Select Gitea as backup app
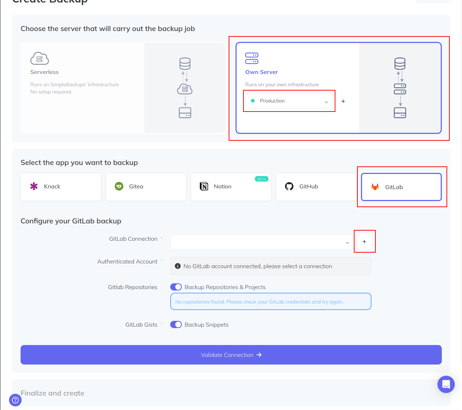Viewport: 462px width, 410px height. [x=146, y=187]
